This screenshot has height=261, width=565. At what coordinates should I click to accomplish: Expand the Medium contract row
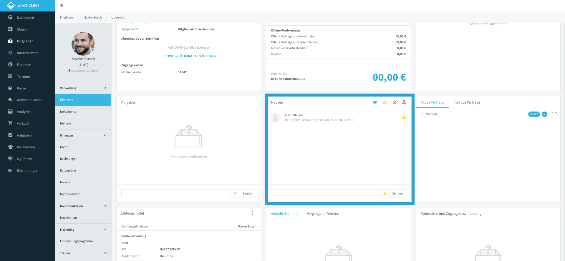pos(422,114)
